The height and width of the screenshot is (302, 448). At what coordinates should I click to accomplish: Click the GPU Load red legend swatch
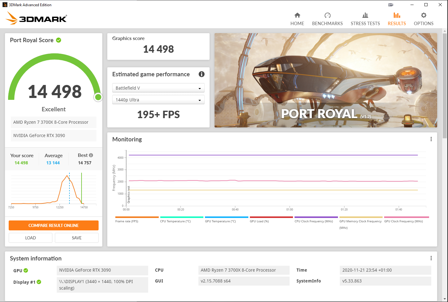click(x=271, y=217)
